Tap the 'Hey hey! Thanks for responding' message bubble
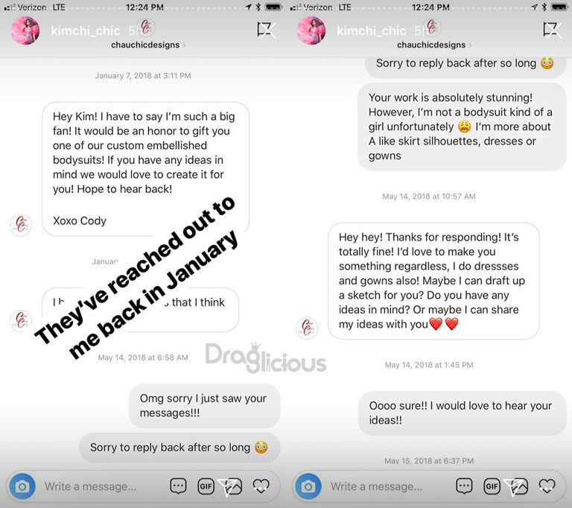The width and height of the screenshot is (572, 508). (433, 281)
